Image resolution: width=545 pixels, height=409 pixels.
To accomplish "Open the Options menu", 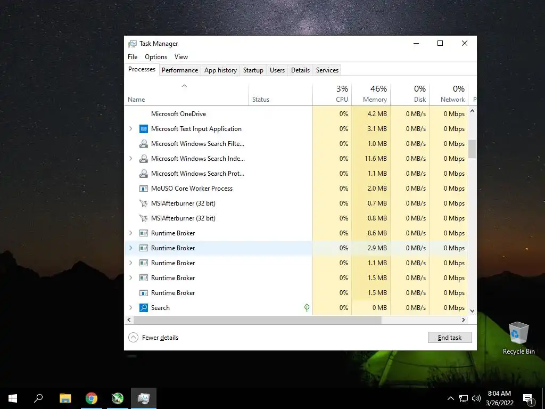I will pyautogui.click(x=156, y=56).
